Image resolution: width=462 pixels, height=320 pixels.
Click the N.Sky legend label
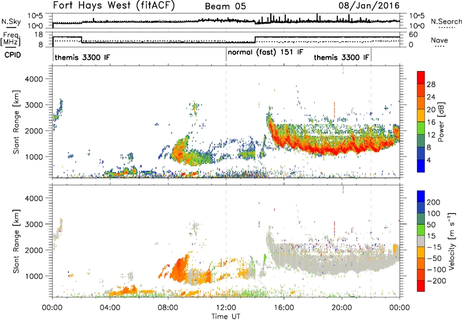coord(11,21)
